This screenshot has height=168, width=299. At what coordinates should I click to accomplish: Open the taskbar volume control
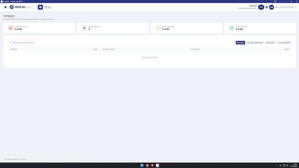287,165
